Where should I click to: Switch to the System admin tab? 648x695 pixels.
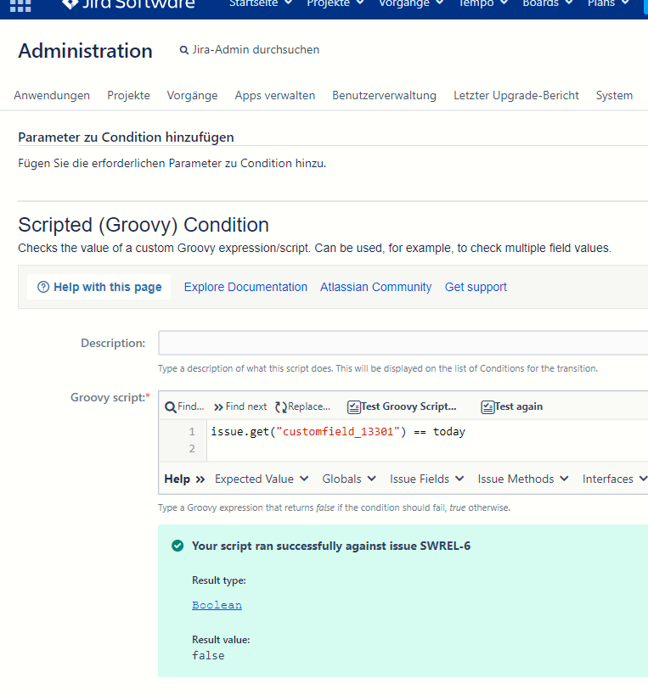614,95
